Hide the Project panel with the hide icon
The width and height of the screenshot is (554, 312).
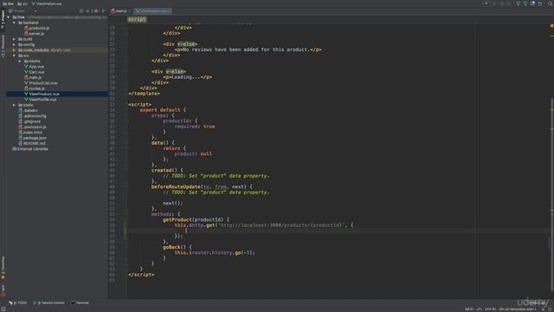pyautogui.click(x=103, y=11)
